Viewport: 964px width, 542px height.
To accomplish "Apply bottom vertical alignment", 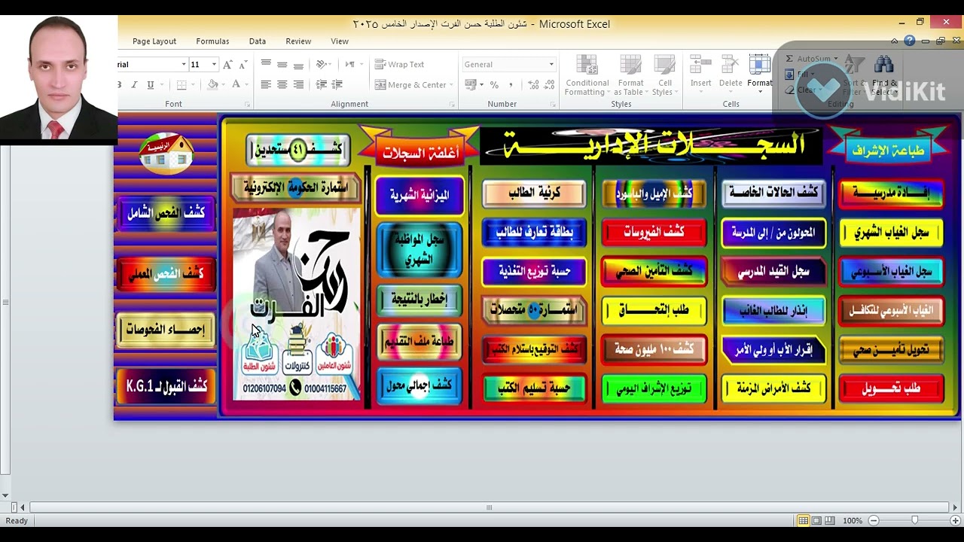I will tap(298, 65).
